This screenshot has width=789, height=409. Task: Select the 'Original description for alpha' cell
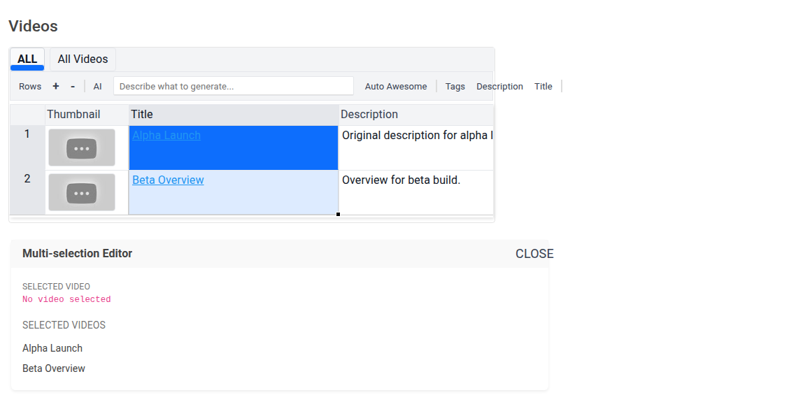click(x=416, y=148)
